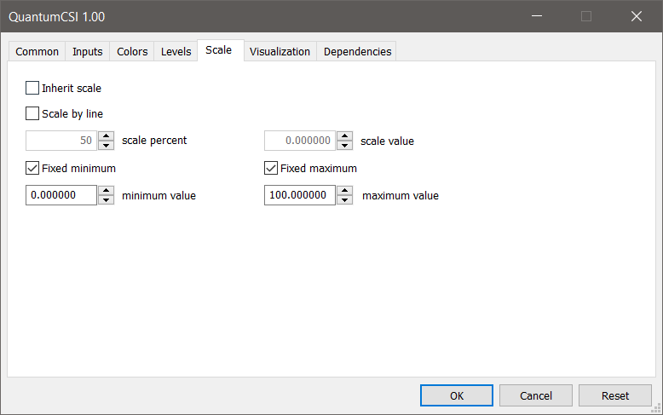Go to the Colors tab
This screenshot has height=415, width=663.
tap(132, 52)
